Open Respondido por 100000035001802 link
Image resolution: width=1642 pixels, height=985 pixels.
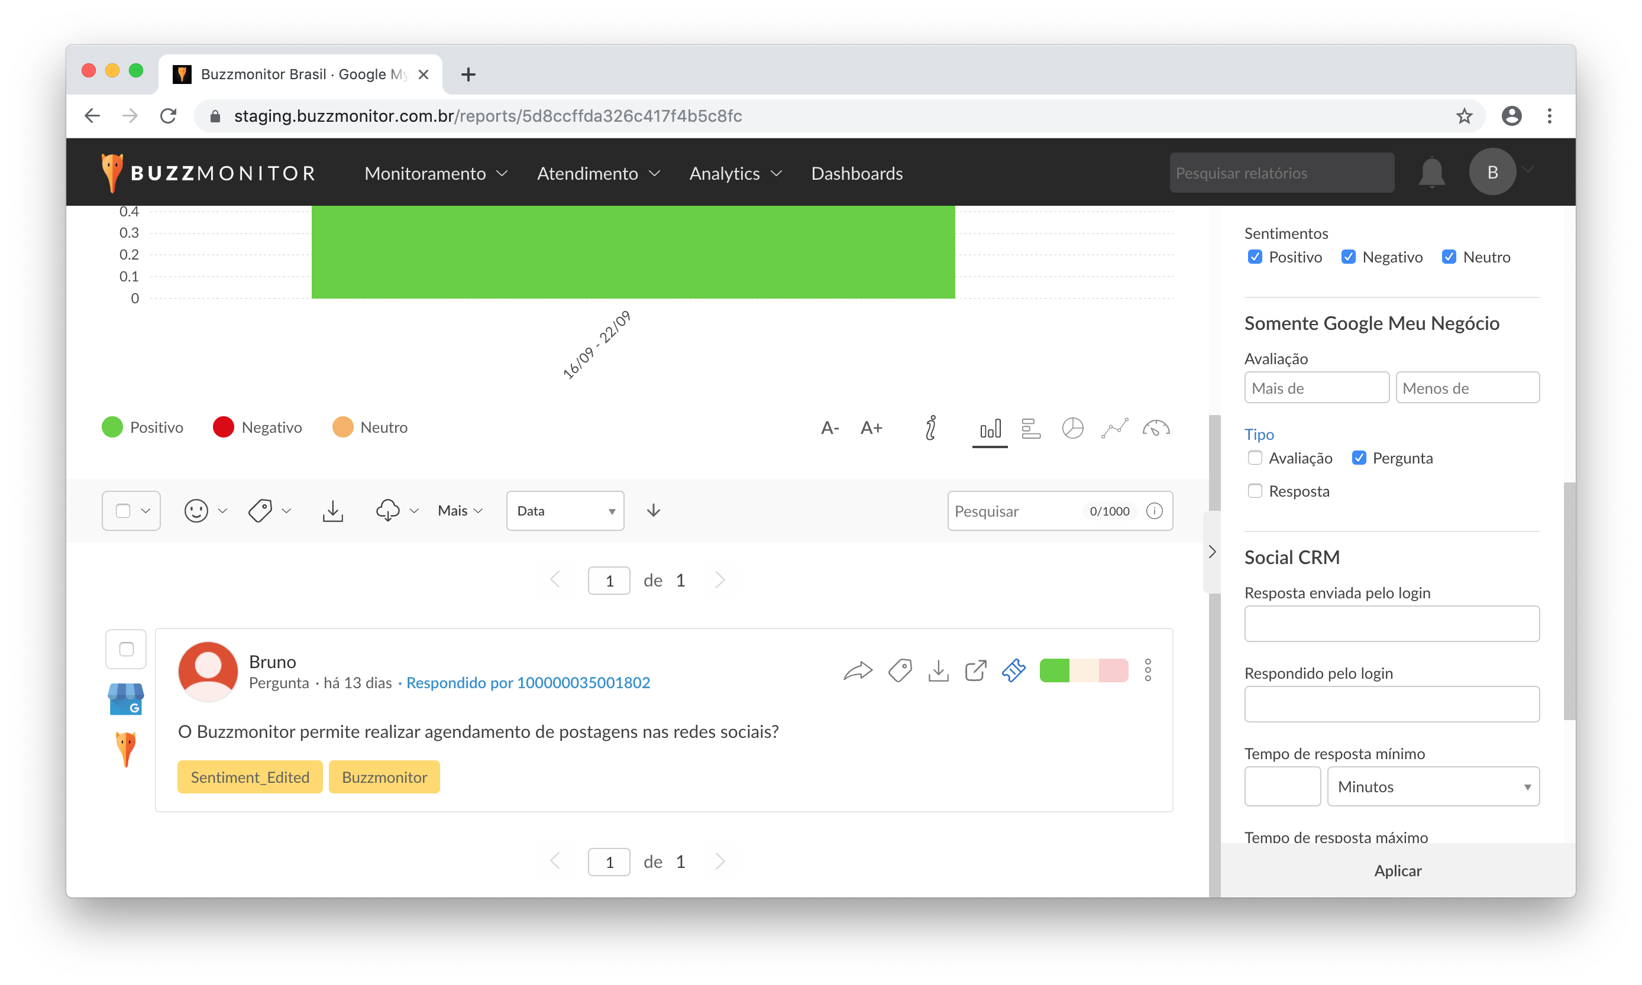[x=528, y=682]
